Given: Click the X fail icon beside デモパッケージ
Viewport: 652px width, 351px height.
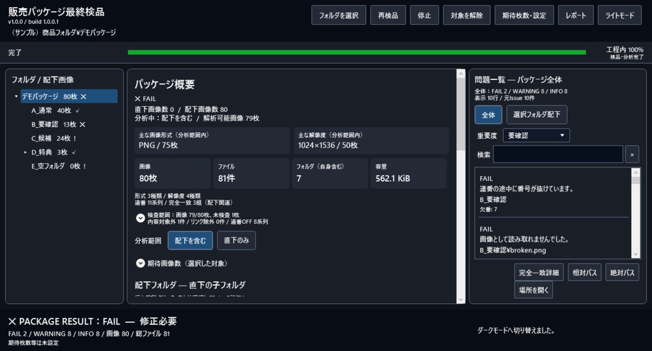Looking at the screenshot, I should coord(83,97).
